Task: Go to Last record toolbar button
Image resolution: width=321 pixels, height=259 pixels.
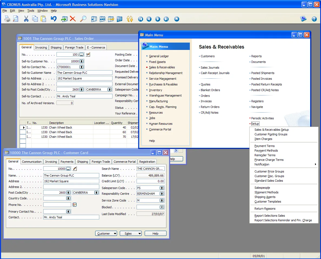Action: [166, 19]
